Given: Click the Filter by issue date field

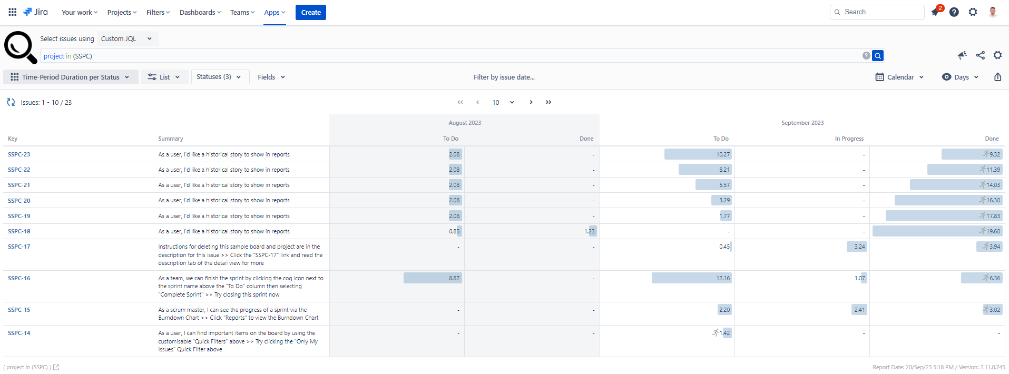Looking at the screenshot, I should tap(504, 77).
